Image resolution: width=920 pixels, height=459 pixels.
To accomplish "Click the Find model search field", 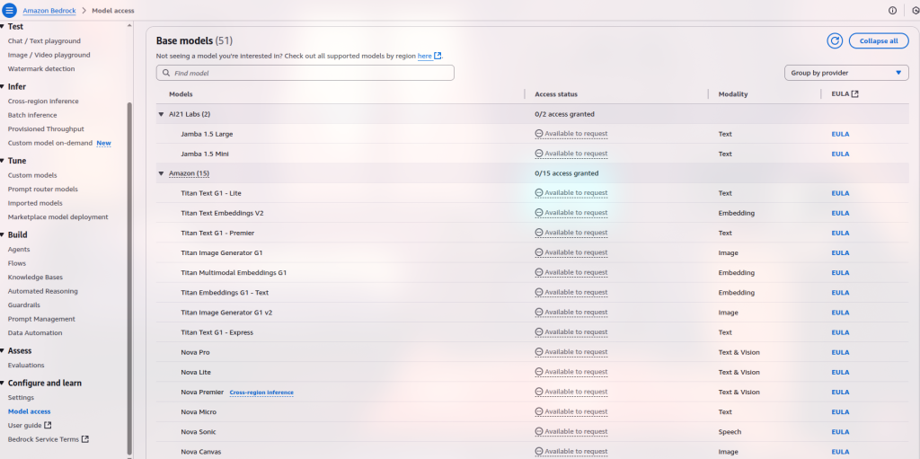I will coord(305,73).
